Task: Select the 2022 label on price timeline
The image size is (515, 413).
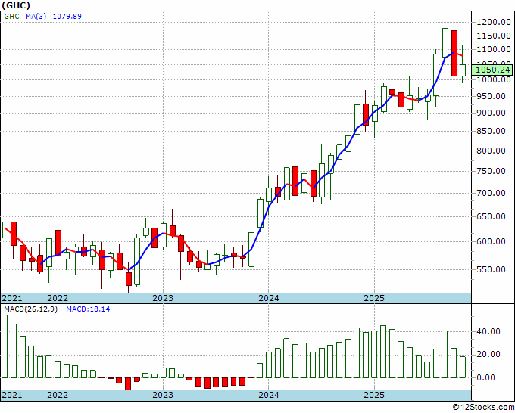Action: (x=58, y=298)
